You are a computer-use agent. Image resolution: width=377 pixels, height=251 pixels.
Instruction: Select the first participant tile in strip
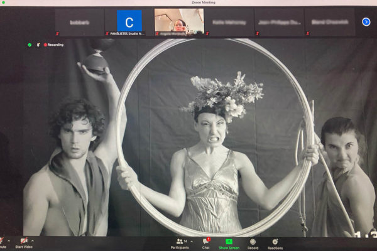click(x=80, y=22)
